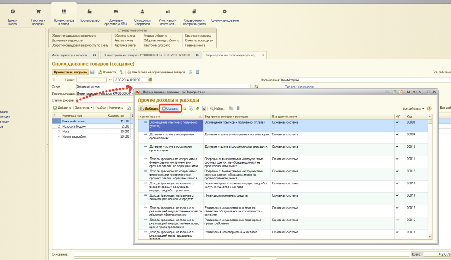Click НУ checkmark for code 00008
The image size is (451, 260).
(397, 122)
